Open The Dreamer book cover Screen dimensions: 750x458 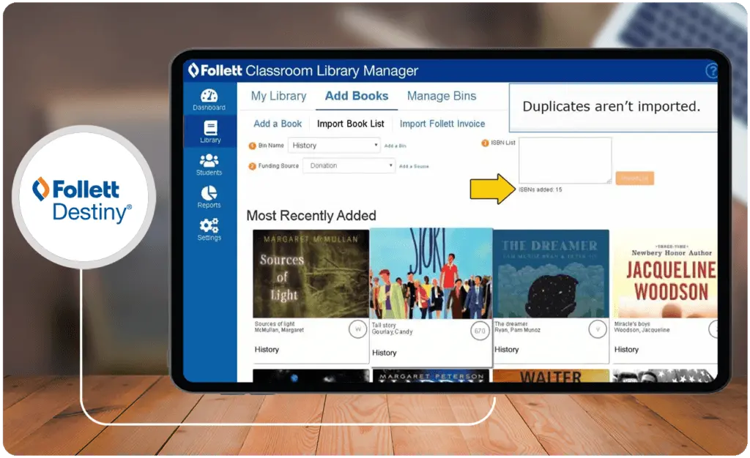tap(551, 274)
